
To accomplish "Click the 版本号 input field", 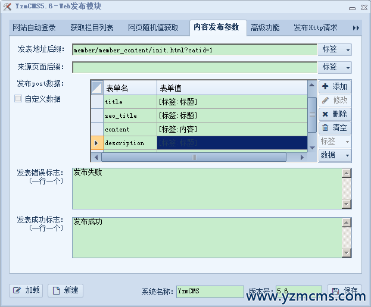I will (x=299, y=291).
